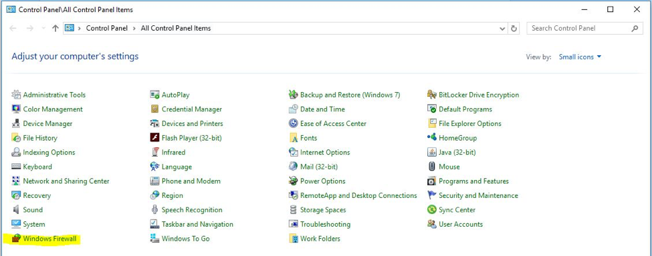Viewport: 652px width, 256px height.
Task: Click the Sync Center green icon
Action: [432, 209]
